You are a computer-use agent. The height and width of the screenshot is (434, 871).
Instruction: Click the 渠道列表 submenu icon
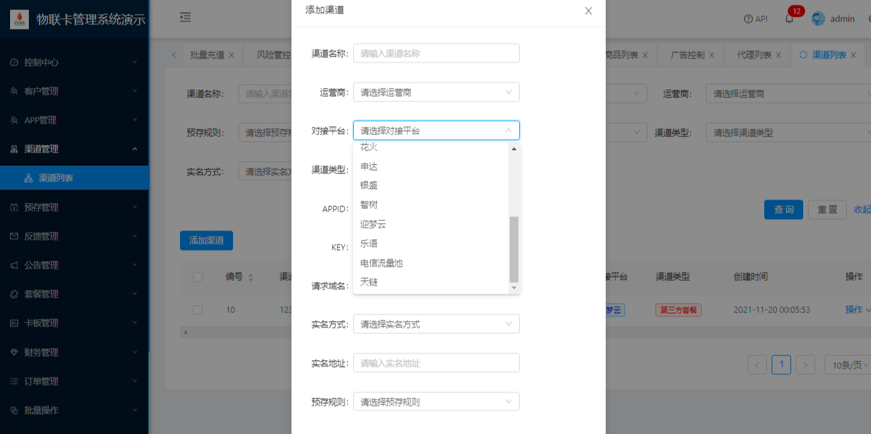pyautogui.click(x=29, y=178)
